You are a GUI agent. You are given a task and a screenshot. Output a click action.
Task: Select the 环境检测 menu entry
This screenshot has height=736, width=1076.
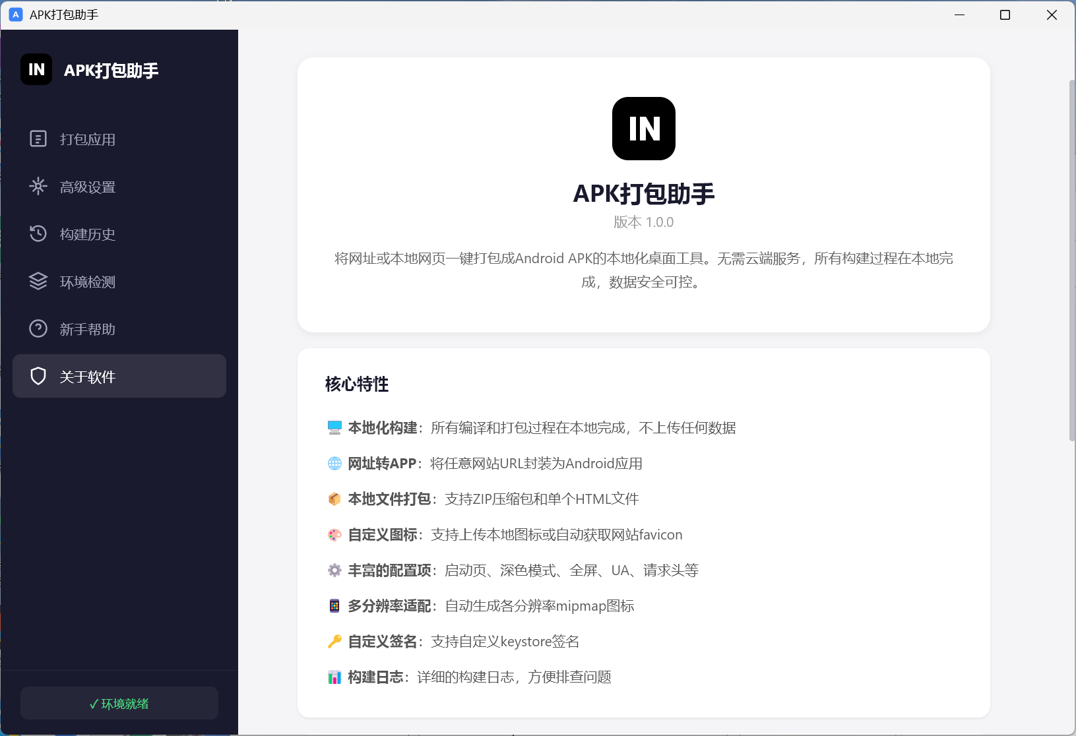click(119, 281)
